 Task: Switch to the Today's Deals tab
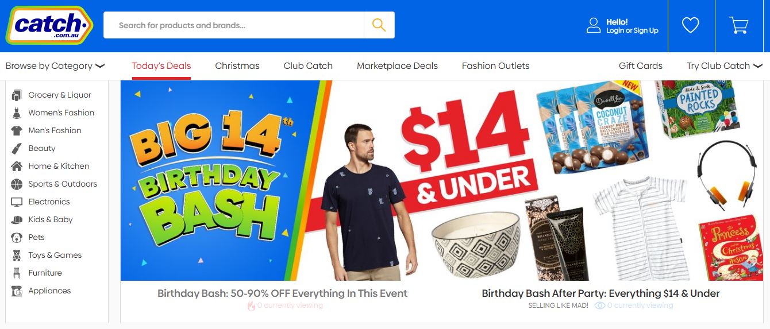click(161, 66)
